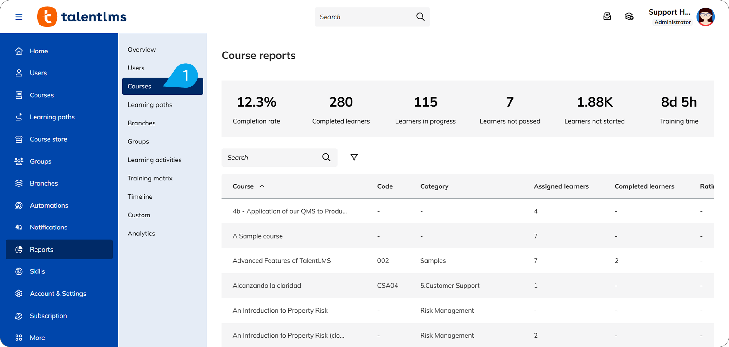The image size is (729, 347).
Task: Switch to Training matrix report
Action: pyautogui.click(x=150, y=178)
